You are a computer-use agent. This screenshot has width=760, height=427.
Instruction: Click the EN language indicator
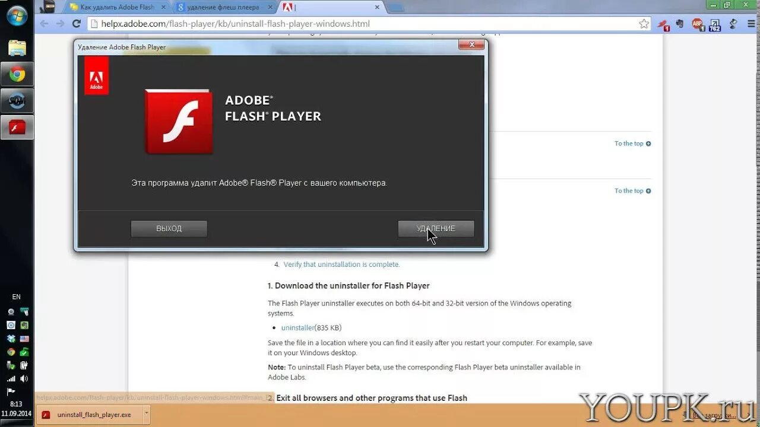tap(16, 297)
